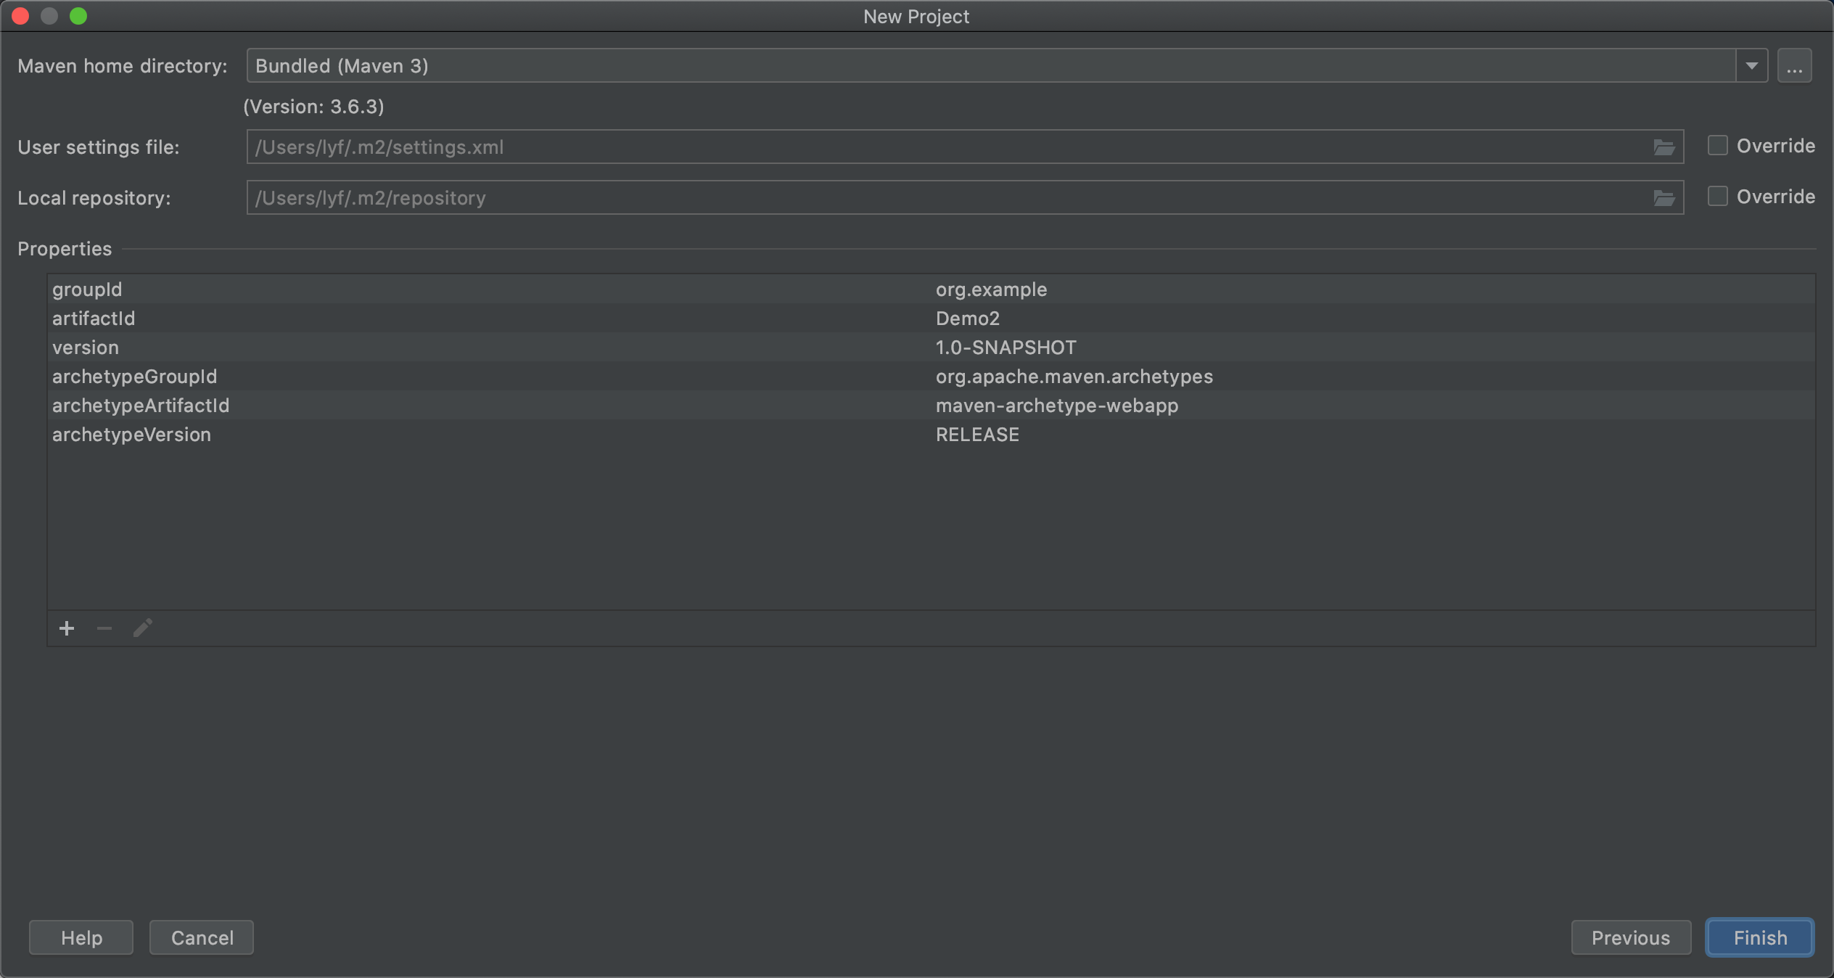Click the Finish button
1834x978 pixels.
[x=1759, y=938]
